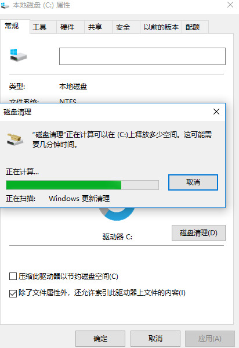Open the 硬件 tab
The image size is (239, 348).
pos(67,27)
